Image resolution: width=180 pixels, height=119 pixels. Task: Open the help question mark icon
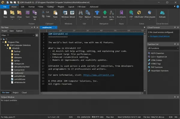click(178, 7)
